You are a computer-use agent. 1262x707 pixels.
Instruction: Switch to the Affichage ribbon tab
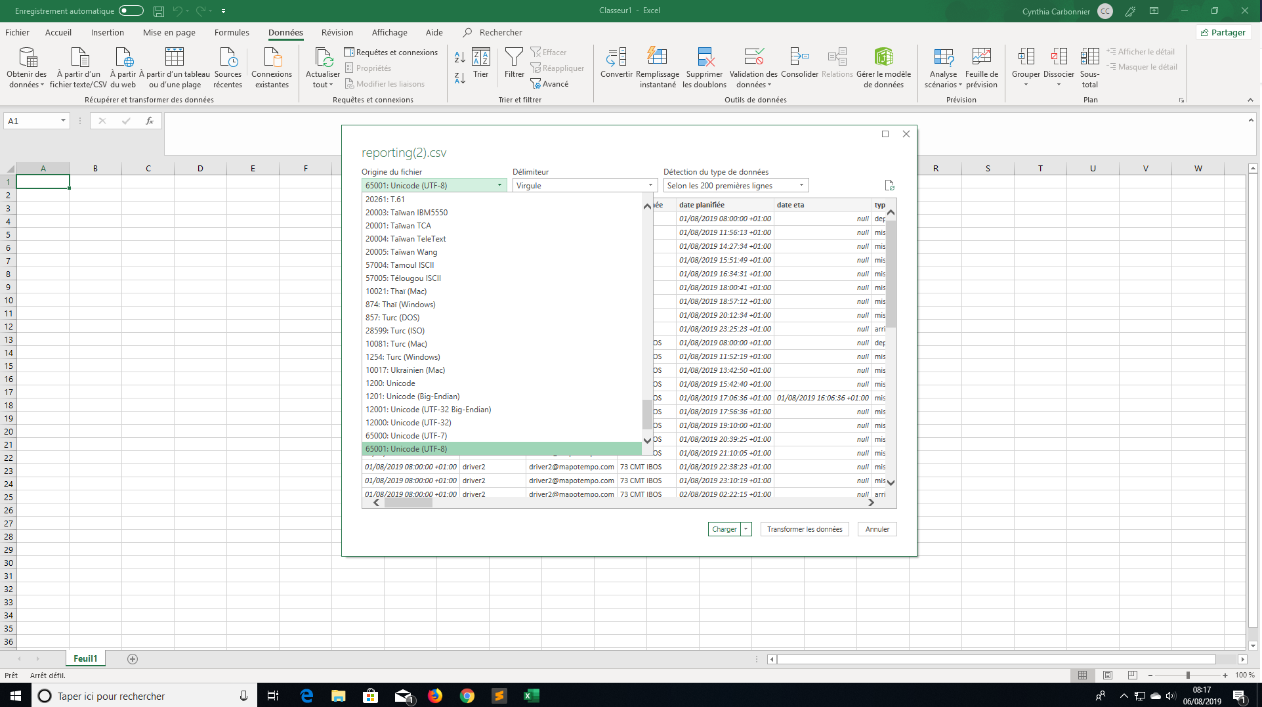click(389, 32)
